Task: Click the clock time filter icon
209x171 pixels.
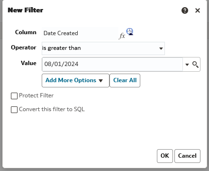Action: (x=130, y=32)
